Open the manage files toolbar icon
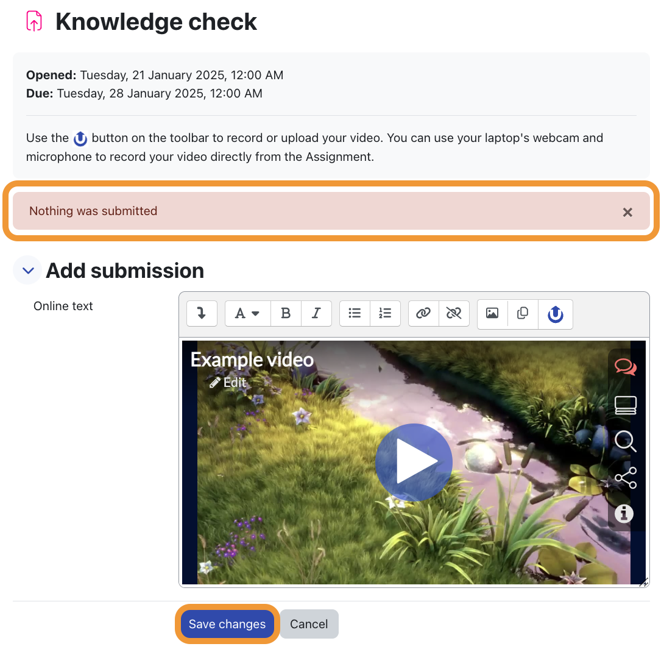 (x=523, y=313)
